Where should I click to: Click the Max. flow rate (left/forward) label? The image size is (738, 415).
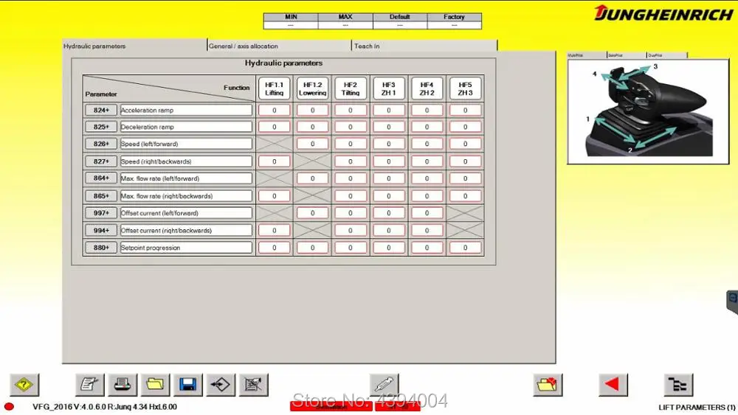187,178
